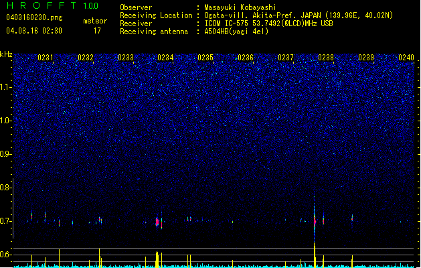Click the 0240 time marker
The height and width of the screenshot is (268, 421).
406,58
